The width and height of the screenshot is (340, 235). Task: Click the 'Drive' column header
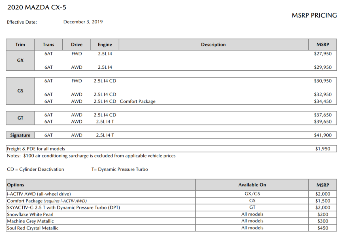point(76,45)
